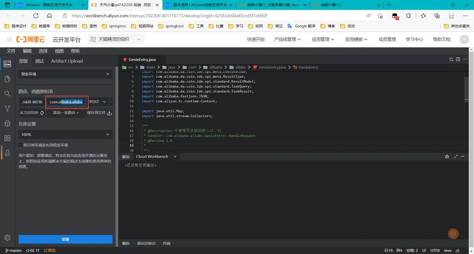Open the extensions grid icon in activity bar
The image size is (474, 254).
point(7,138)
